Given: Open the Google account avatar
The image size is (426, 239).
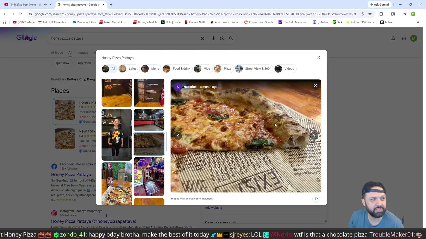Looking at the screenshot, I should pos(414,39).
